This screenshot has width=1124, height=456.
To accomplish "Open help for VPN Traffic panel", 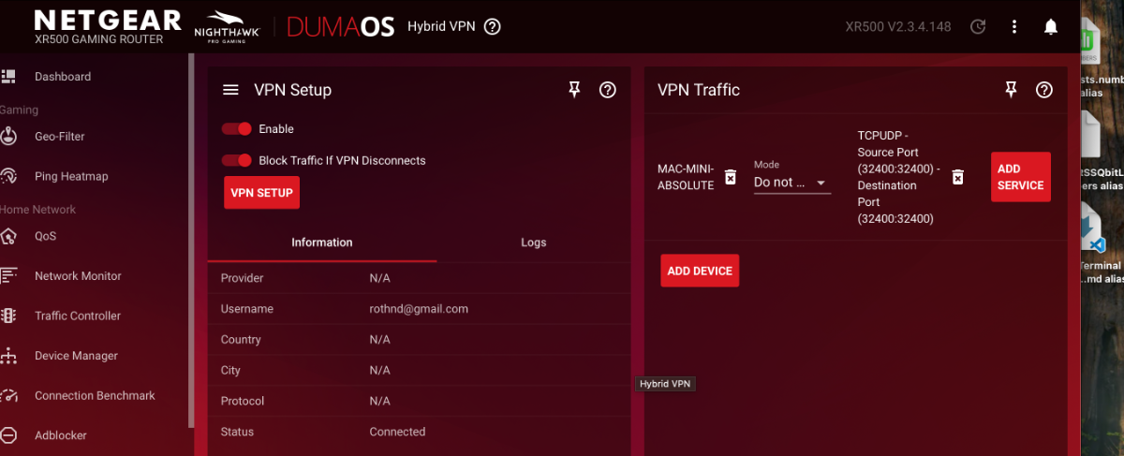I will coord(1044,90).
